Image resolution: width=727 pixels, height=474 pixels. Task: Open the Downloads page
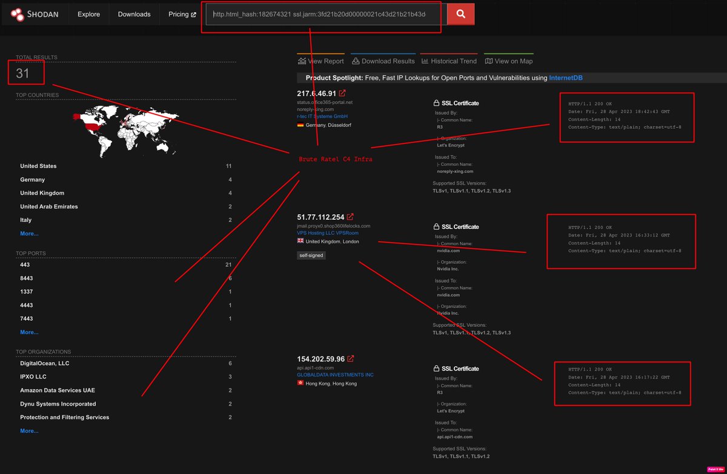pos(133,14)
